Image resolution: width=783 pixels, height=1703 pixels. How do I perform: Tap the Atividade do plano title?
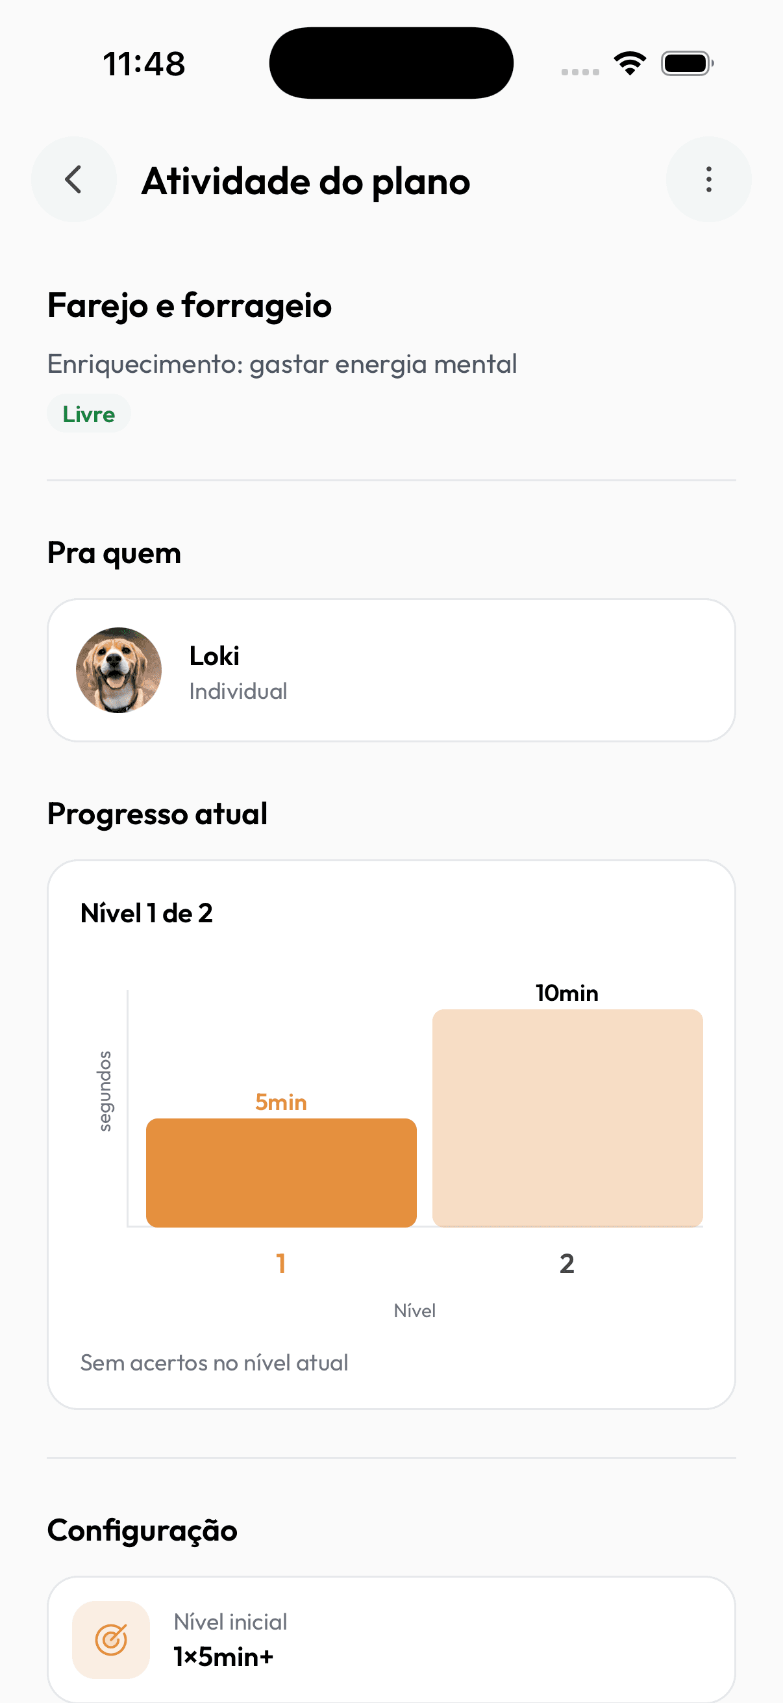click(x=306, y=181)
